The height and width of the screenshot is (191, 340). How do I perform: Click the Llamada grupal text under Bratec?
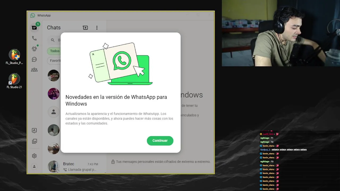click(82, 170)
